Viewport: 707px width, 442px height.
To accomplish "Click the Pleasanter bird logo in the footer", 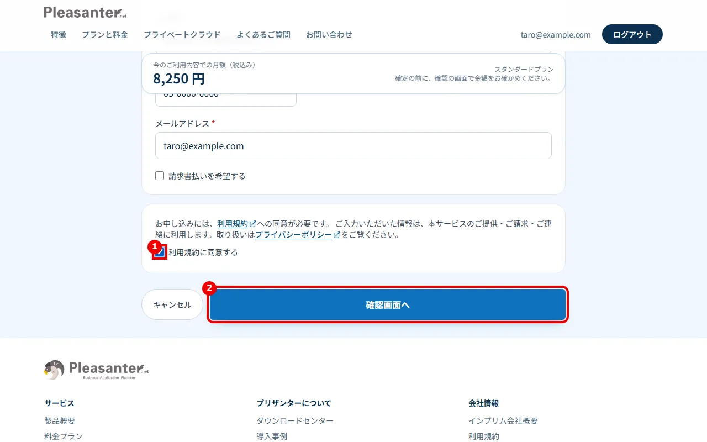I will pyautogui.click(x=97, y=370).
